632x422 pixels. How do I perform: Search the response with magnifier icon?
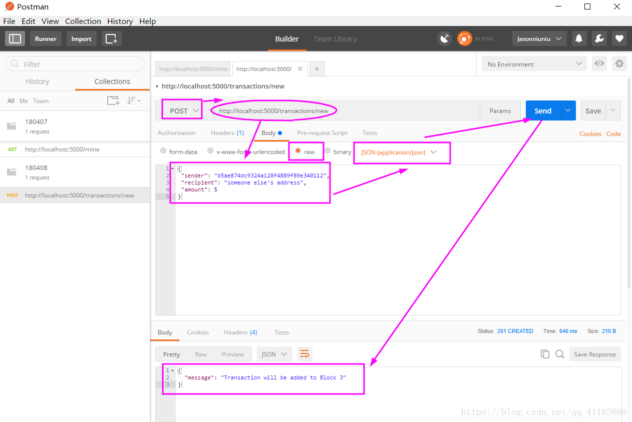coord(560,354)
